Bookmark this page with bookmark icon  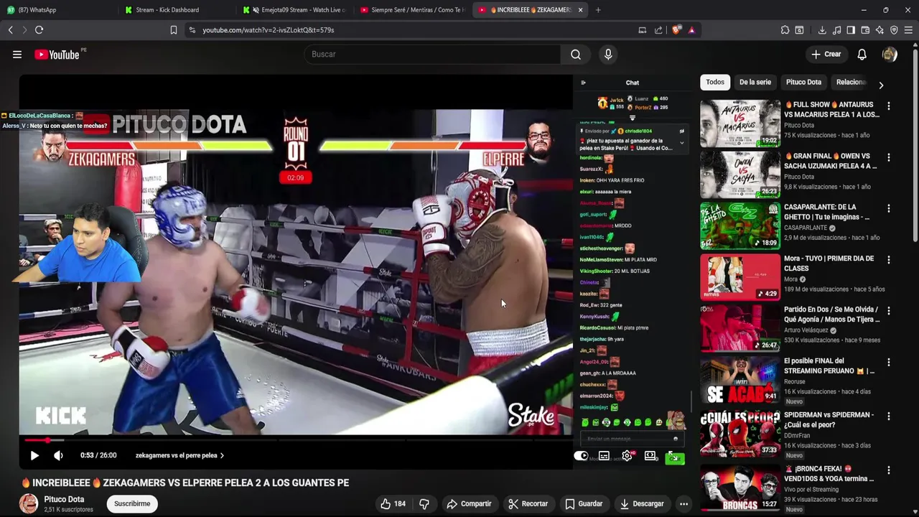point(174,30)
